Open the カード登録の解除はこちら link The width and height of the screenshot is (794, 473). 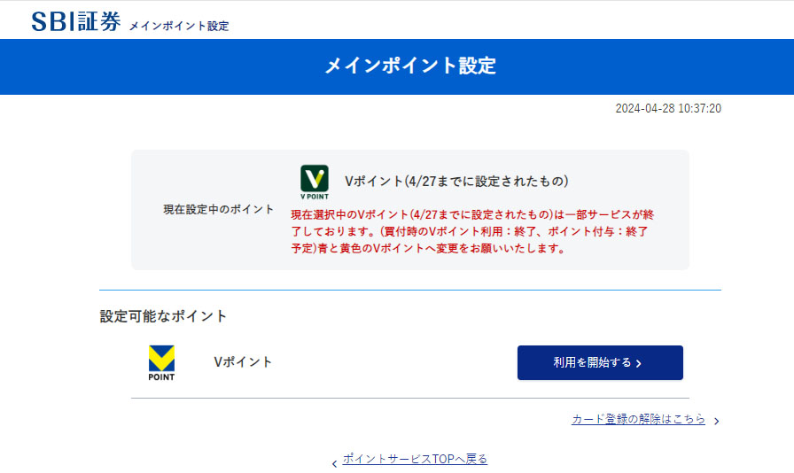pos(638,420)
